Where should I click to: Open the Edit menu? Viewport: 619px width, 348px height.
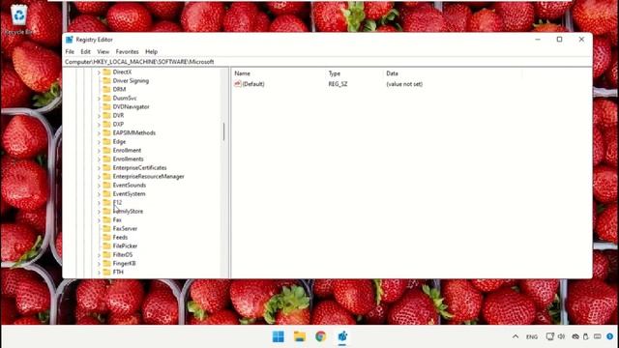pyautogui.click(x=86, y=51)
